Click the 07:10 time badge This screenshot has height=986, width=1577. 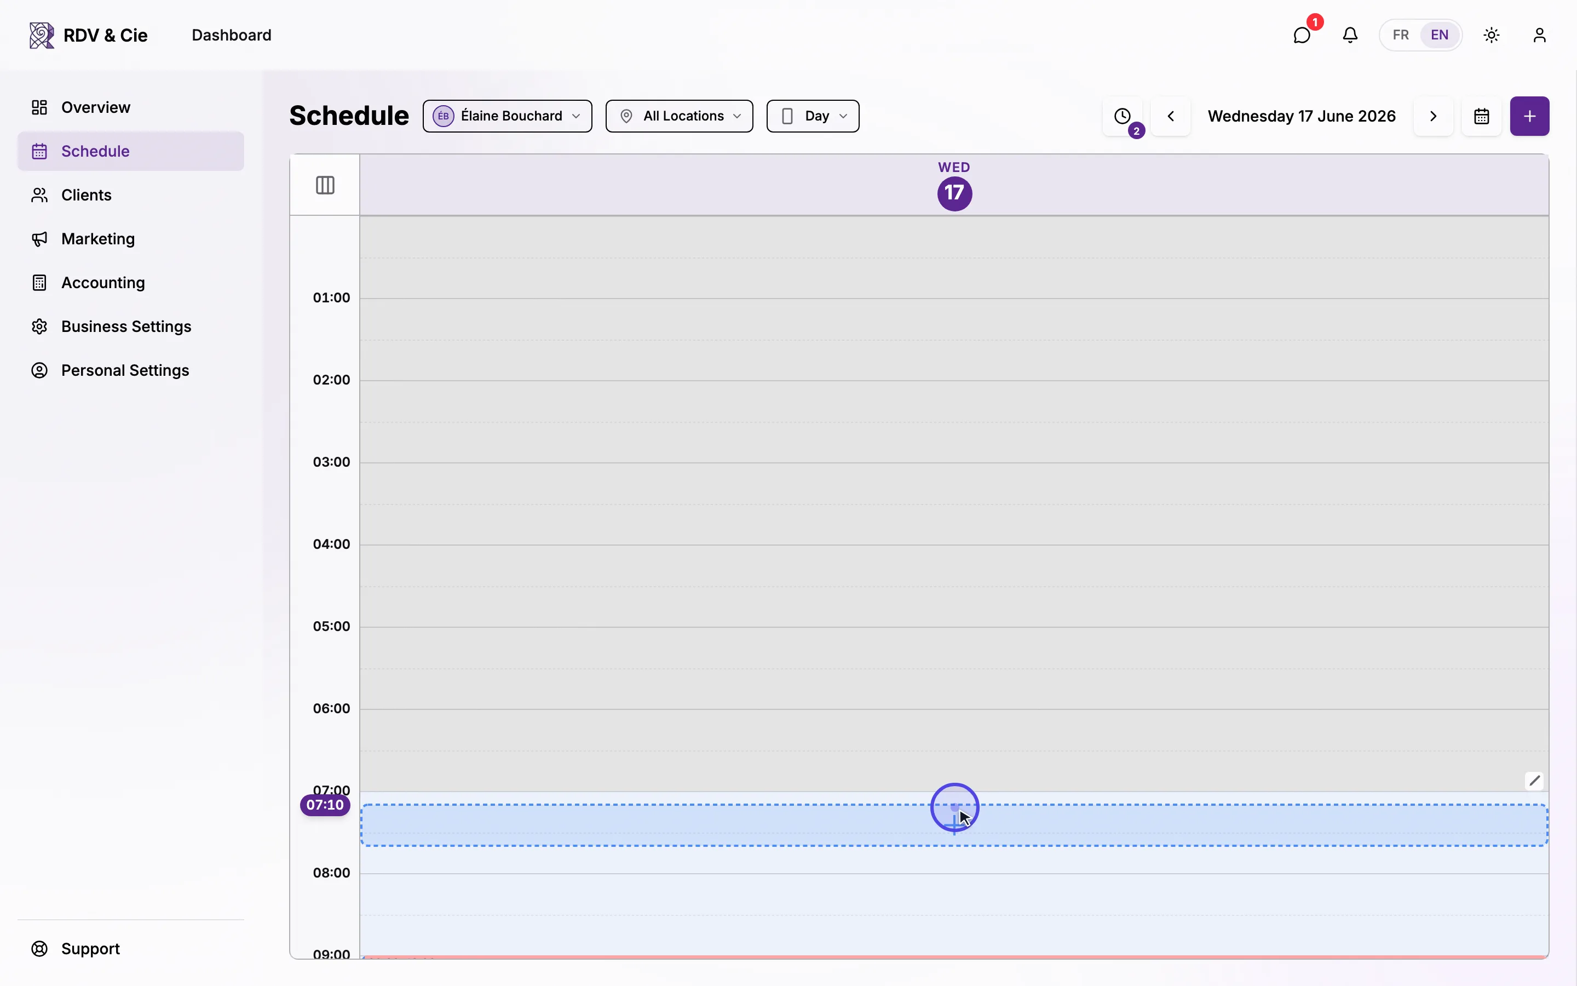[325, 805]
